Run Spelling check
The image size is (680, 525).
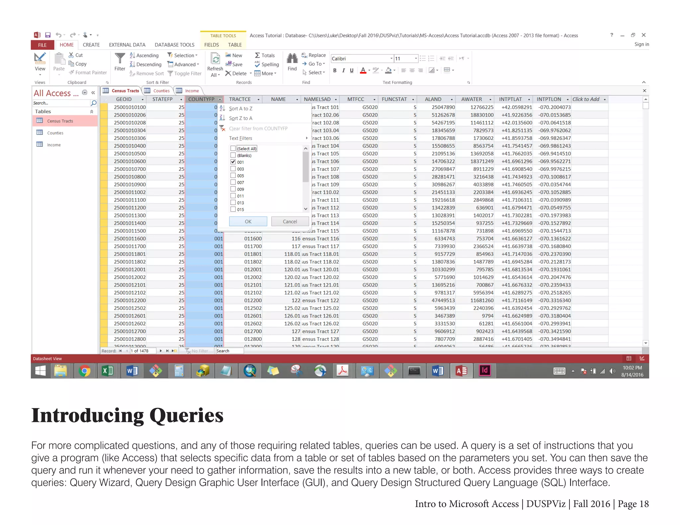coord(267,64)
